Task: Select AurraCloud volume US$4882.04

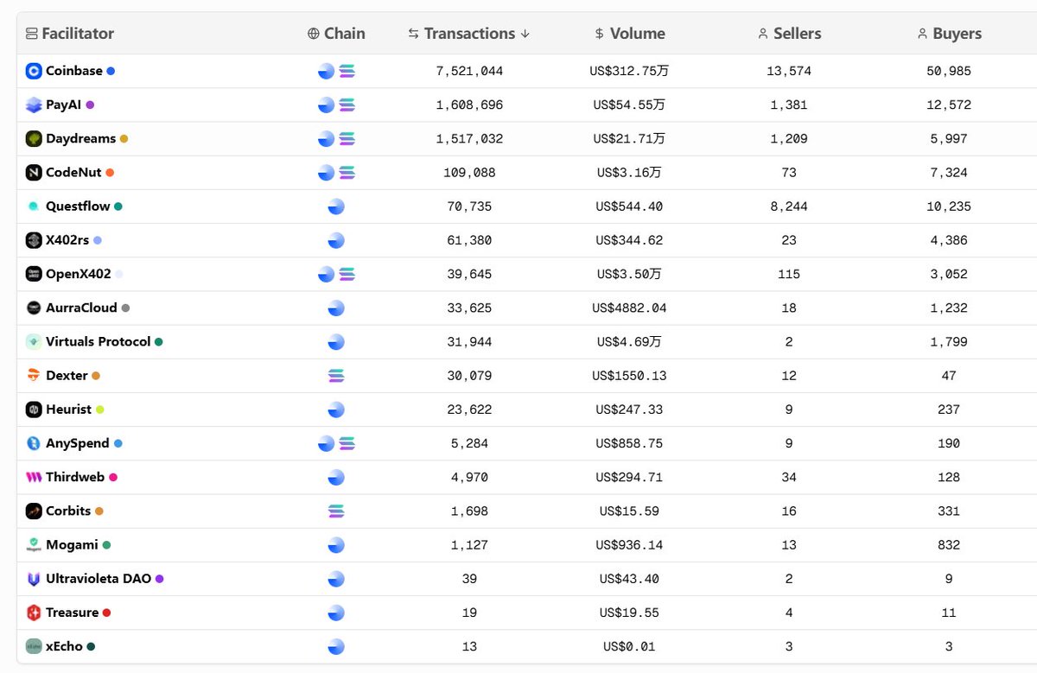Action: click(x=629, y=308)
